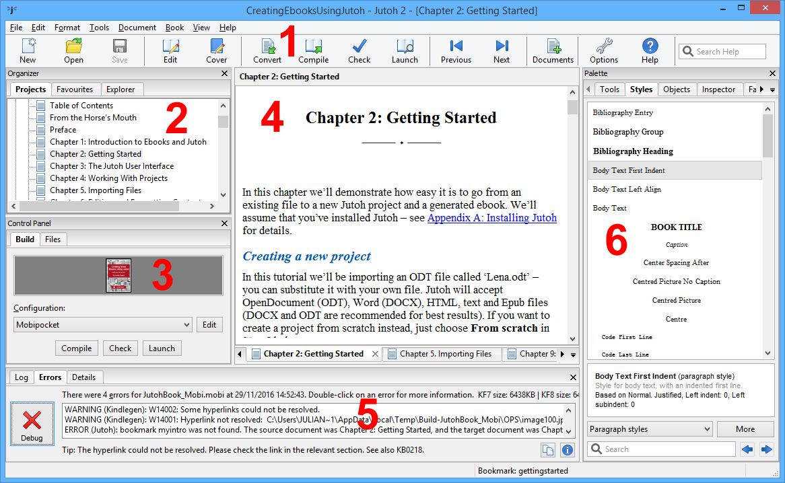Screen dimensions: 785x483
Task: Switch to the Files tab in Control Panel
Action: [53, 239]
